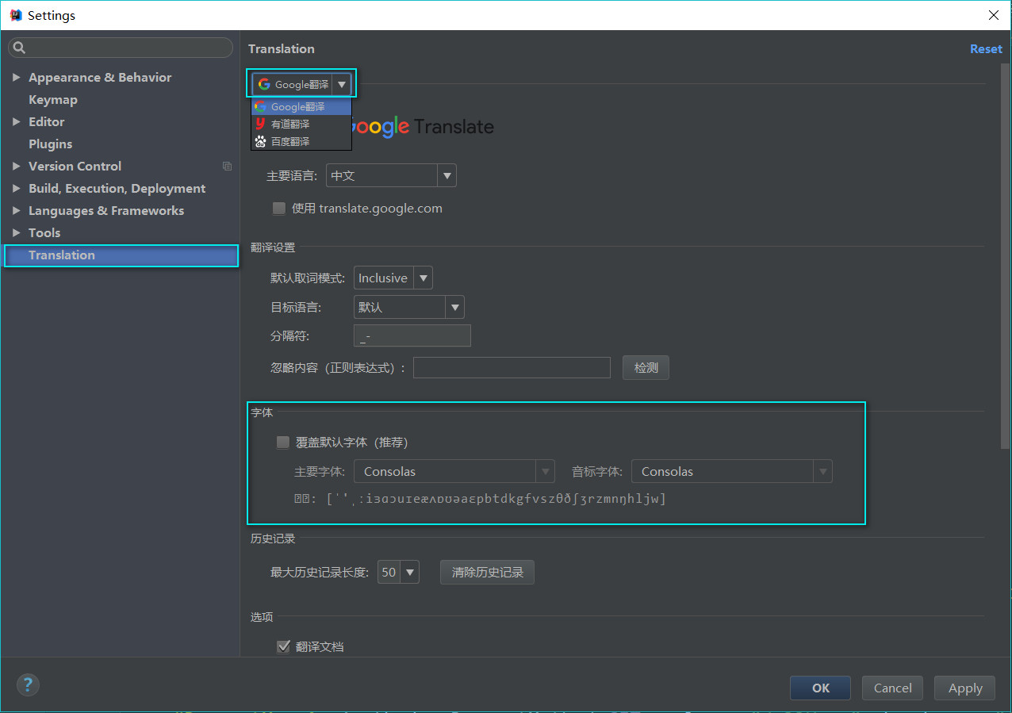Click the 清除历史记录 button

(488, 572)
